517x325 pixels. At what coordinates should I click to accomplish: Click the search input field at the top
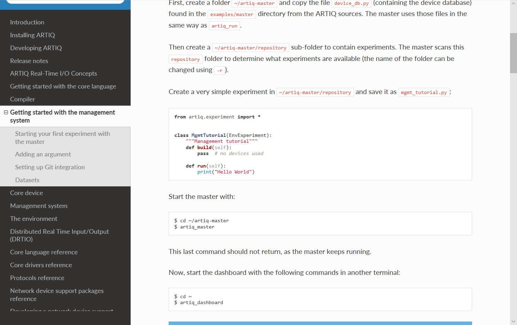(64, 2)
